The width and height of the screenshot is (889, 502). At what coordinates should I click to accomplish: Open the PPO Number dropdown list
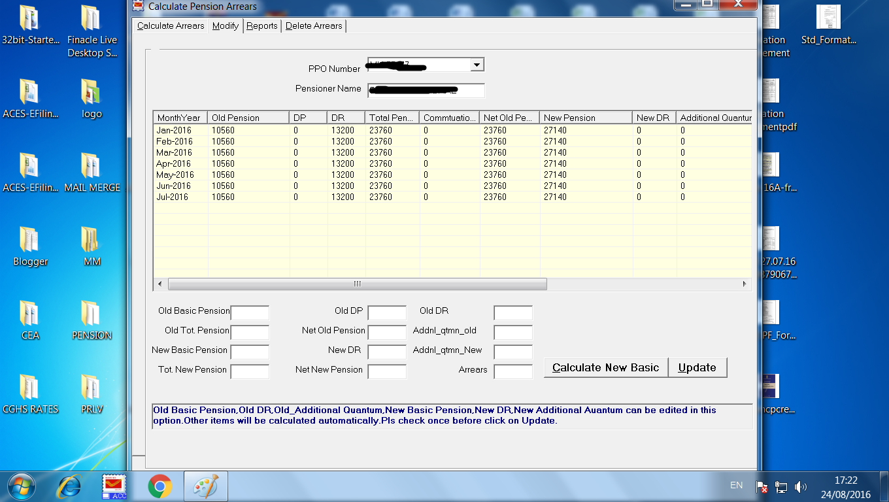click(x=477, y=65)
